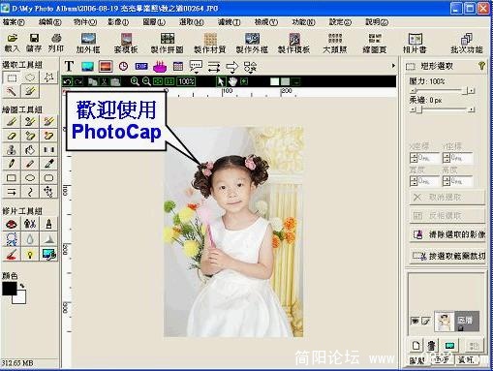493x371 pixels.
Task: Click the clock object icon
Action: click(x=123, y=67)
